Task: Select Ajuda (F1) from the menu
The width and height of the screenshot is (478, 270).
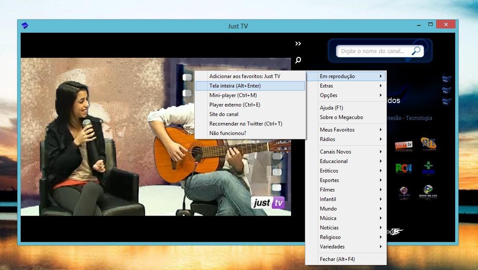Action: tap(346, 107)
